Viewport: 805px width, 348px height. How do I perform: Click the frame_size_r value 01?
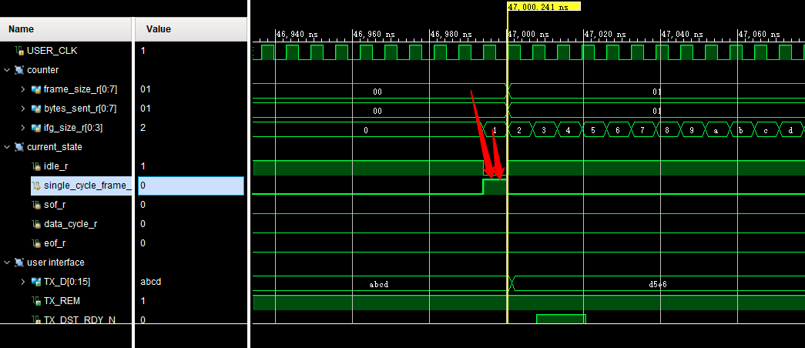click(145, 89)
